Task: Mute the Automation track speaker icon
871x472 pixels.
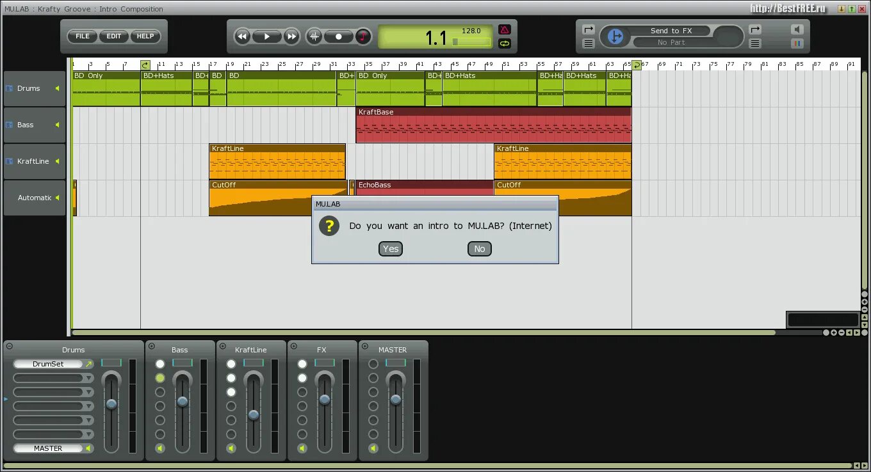Action: pos(57,198)
